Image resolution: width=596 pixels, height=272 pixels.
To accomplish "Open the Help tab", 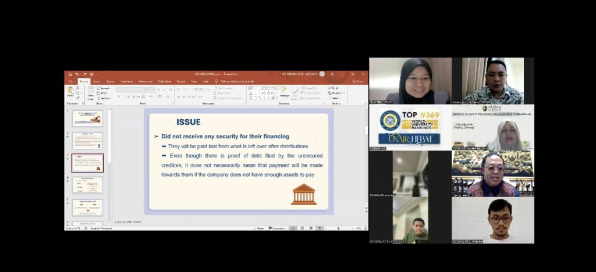I will pos(205,81).
